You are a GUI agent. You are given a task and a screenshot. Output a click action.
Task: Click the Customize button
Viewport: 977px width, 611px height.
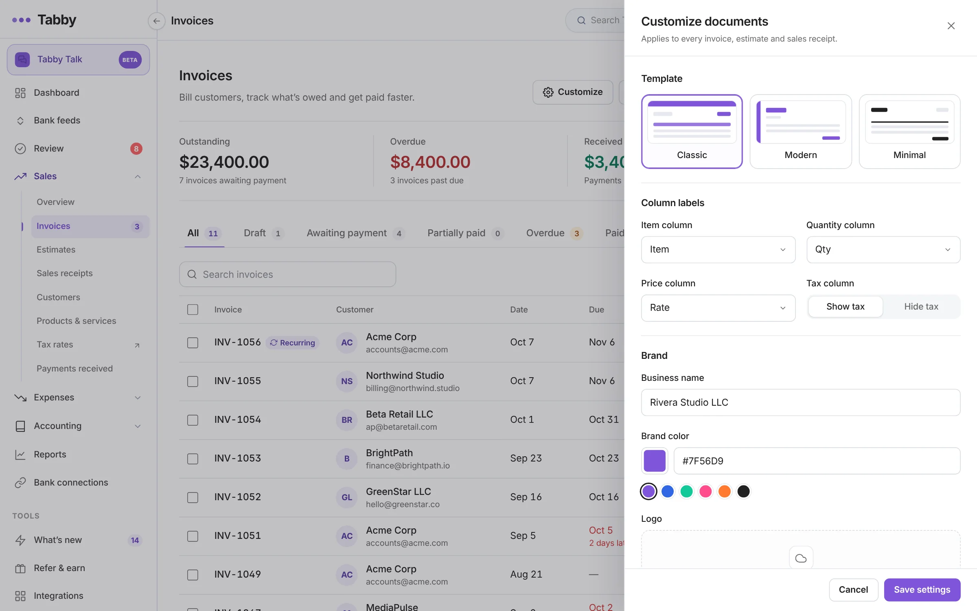(x=573, y=92)
